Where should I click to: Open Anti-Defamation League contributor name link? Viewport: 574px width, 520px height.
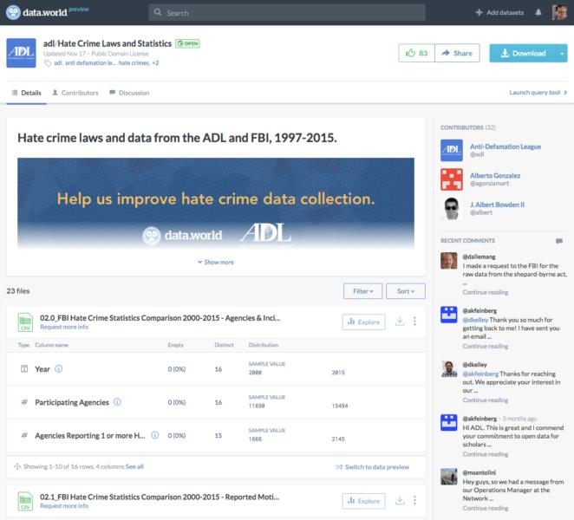click(506, 146)
